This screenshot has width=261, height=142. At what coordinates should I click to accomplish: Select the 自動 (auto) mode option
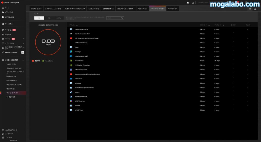[x=49, y=18]
